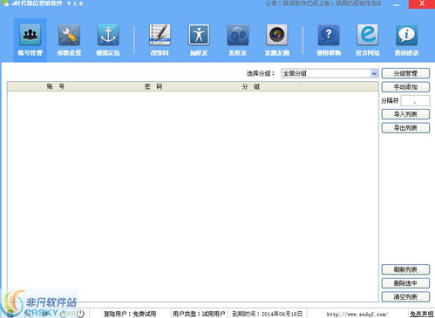
Task: Focus the 分隔符 separator input field
Action: tap(415, 101)
